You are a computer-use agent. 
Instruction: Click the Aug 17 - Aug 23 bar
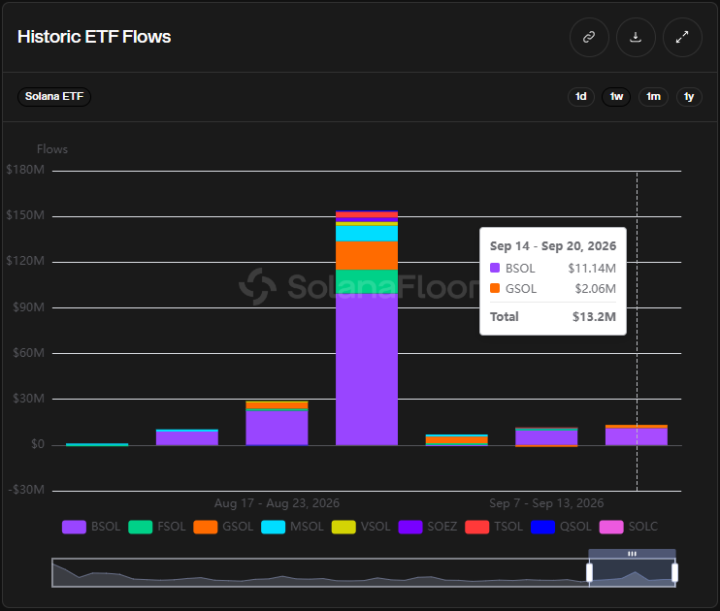(277, 423)
